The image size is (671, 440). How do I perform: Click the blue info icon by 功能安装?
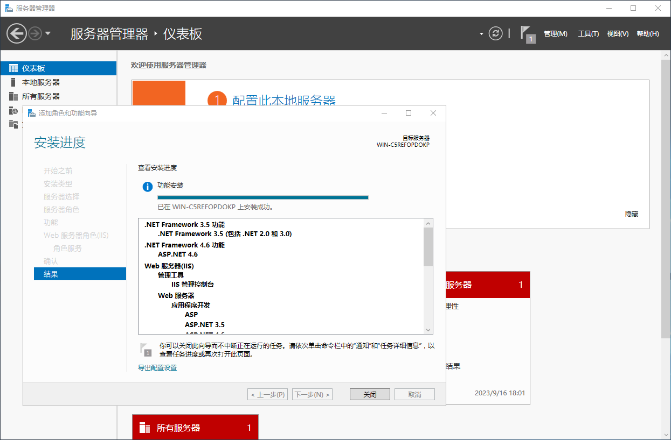coord(147,186)
